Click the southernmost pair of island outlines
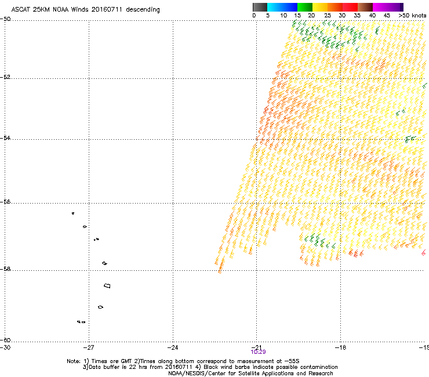This screenshot has width=429, height=377. [81, 322]
